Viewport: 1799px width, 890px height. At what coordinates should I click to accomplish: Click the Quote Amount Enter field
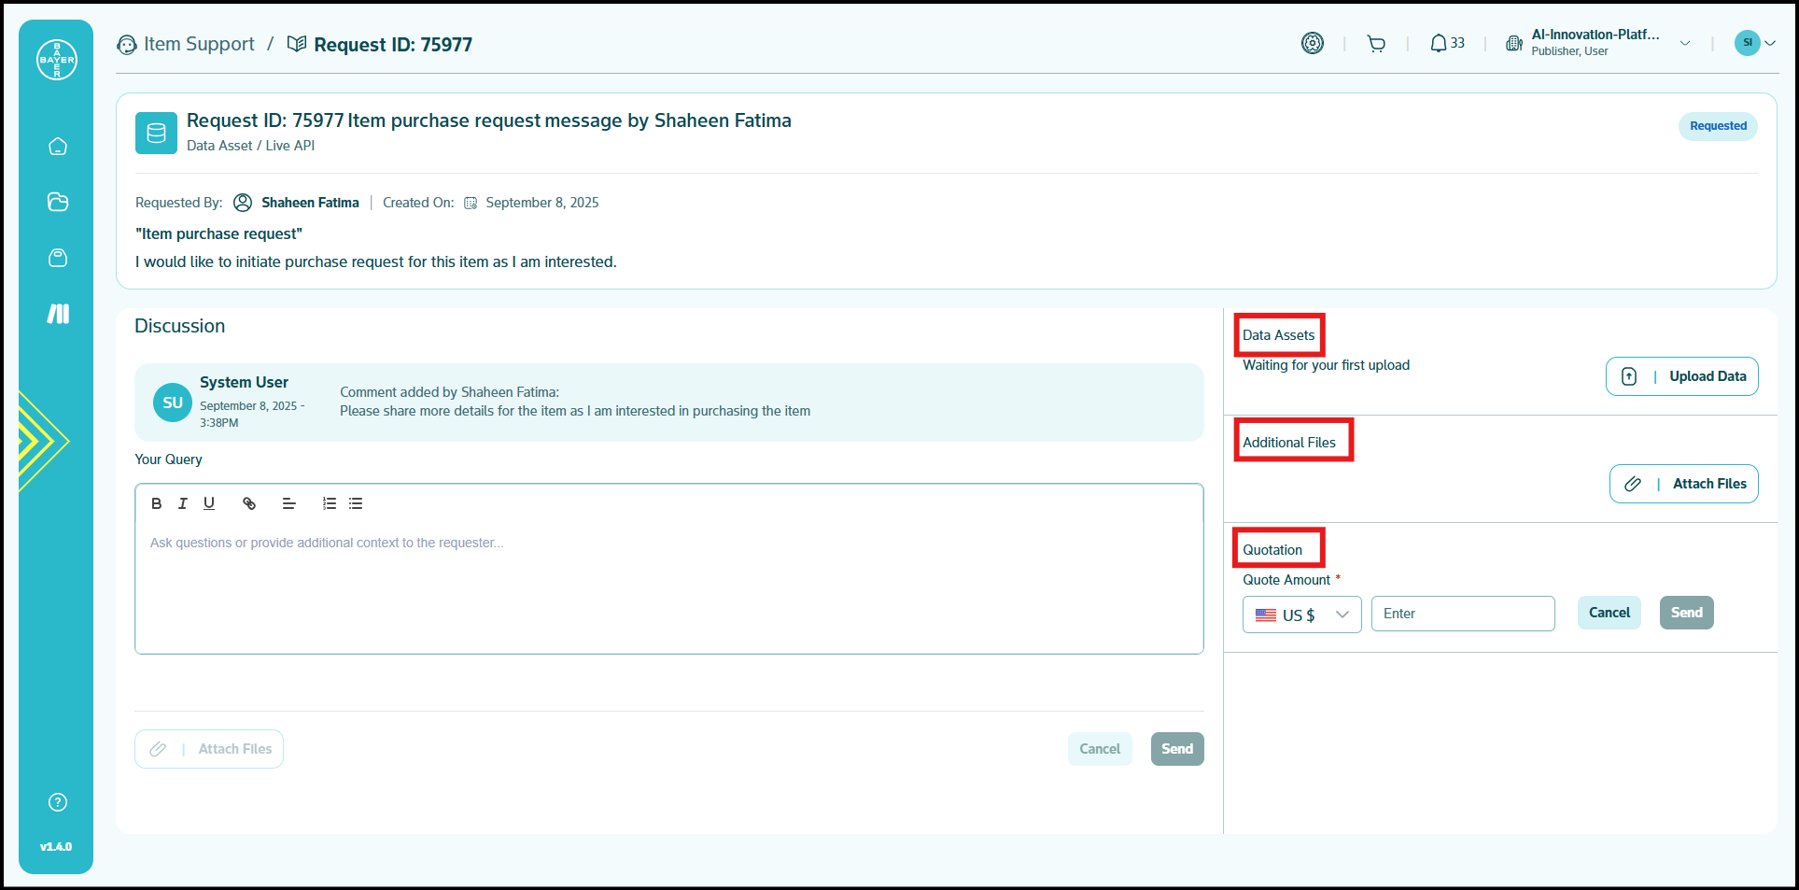coord(1462,614)
